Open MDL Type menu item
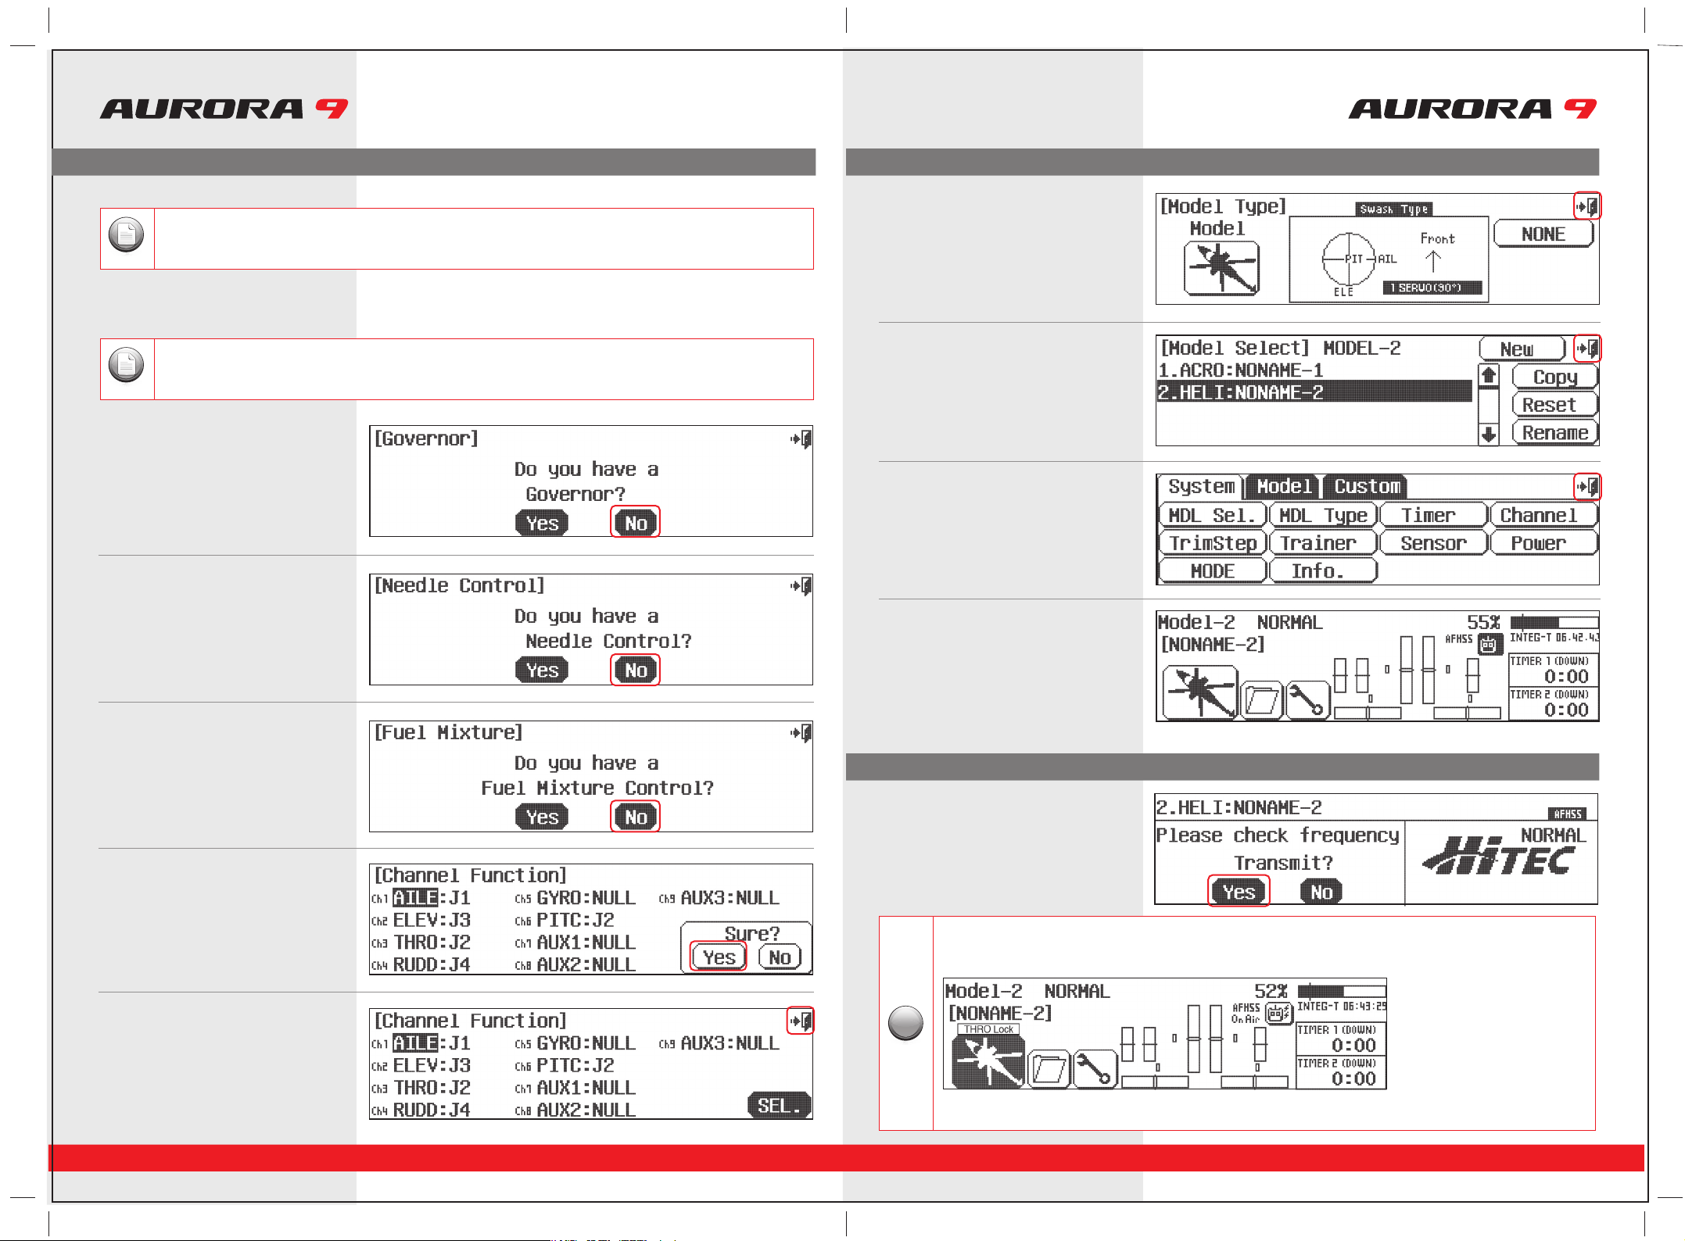This screenshot has width=1685, height=1241. point(1323,515)
